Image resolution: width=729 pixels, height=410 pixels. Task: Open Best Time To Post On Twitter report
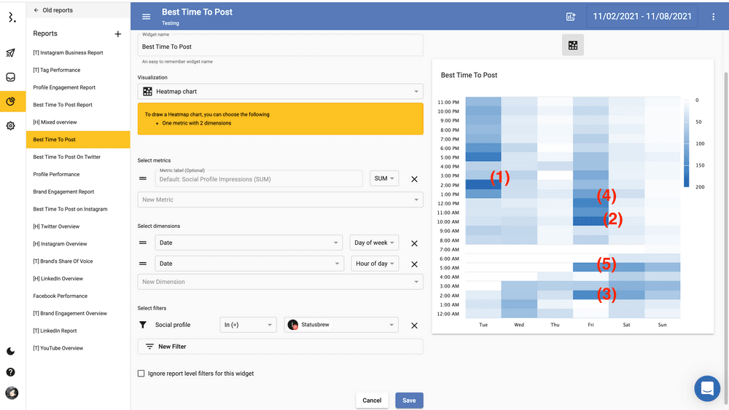(67, 157)
